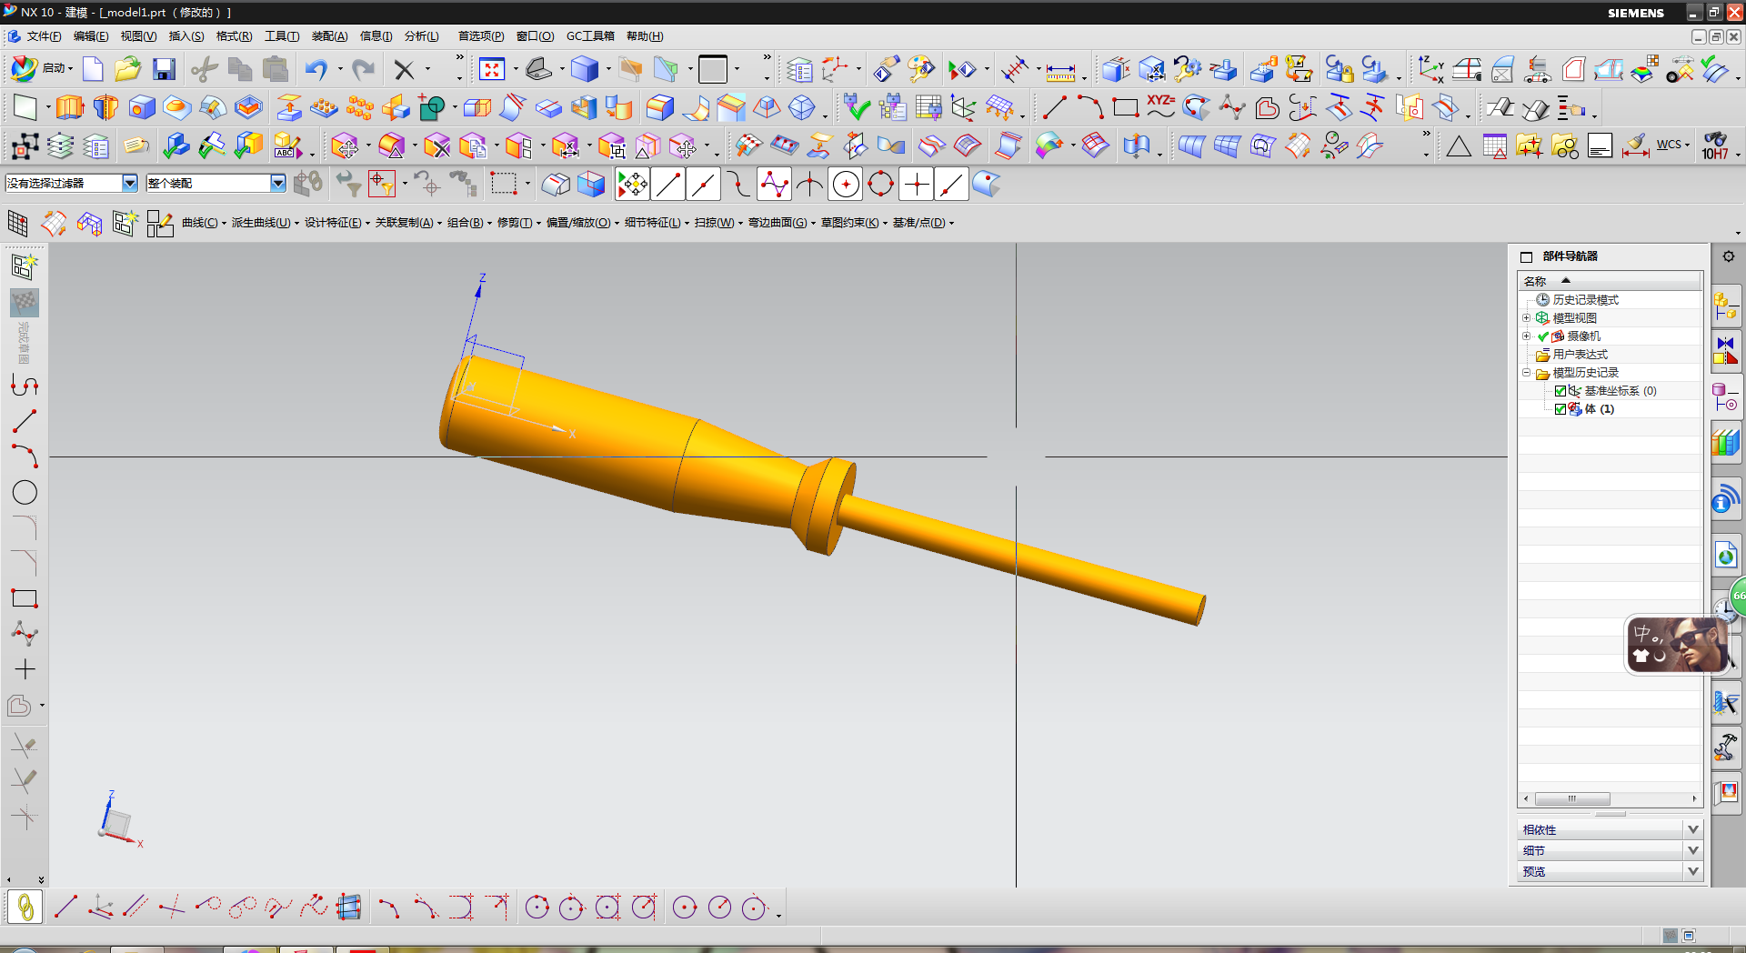Select the Line tool in left sketch bar

[25, 421]
